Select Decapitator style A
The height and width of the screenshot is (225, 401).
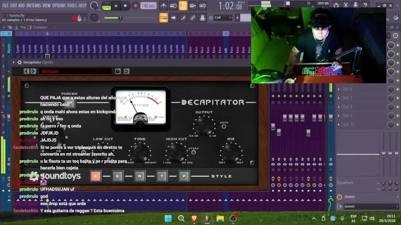click(96, 176)
